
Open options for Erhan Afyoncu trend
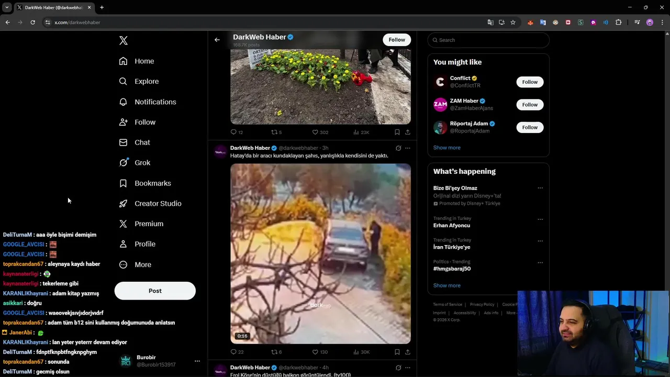pos(540,219)
